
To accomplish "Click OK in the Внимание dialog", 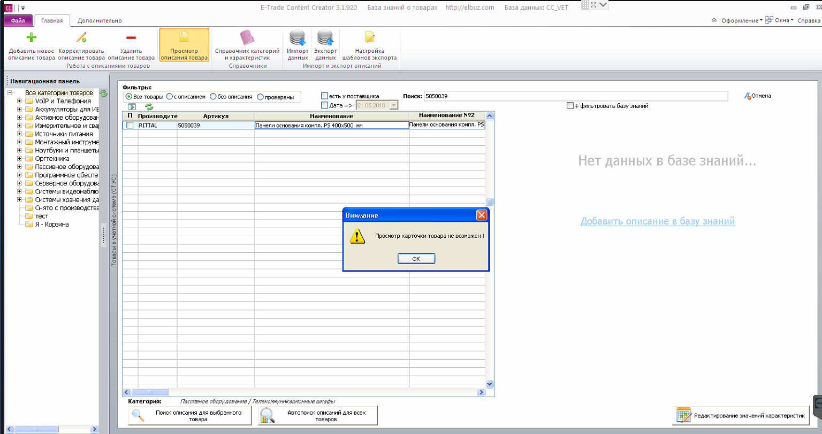I will pos(416,259).
